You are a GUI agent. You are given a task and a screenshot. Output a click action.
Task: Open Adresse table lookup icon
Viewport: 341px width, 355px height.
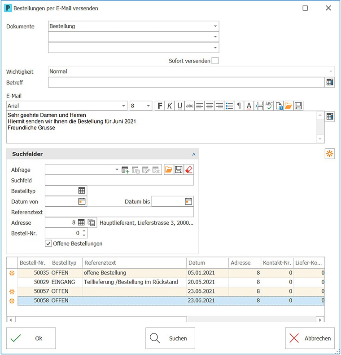tap(81, 222)
